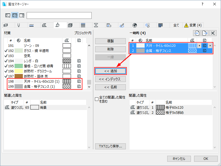The width and height of the screenshot is (221, 166).
Task: Open the globe cities tab icon
Action: [x=135, y=25]
